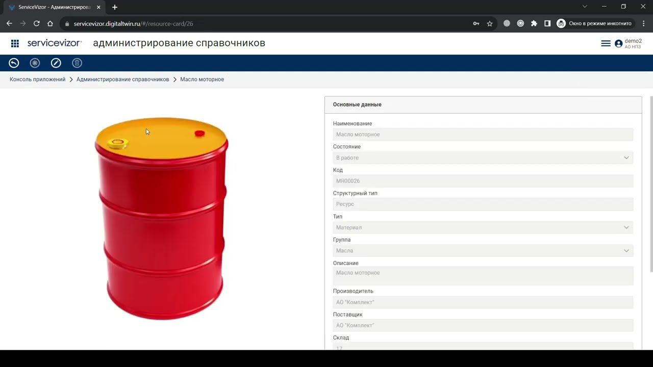Click the site lock icon
The width and height of the screenshot is (653, 367).
point(67,24)
